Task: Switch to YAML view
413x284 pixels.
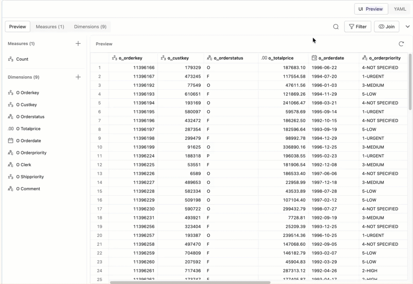Action: pos(400,9)
